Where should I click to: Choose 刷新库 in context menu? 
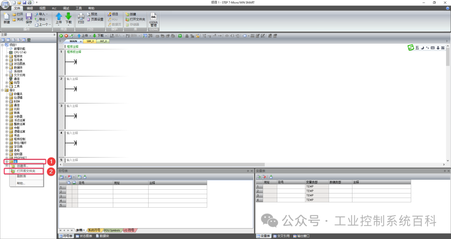(26, 176)
